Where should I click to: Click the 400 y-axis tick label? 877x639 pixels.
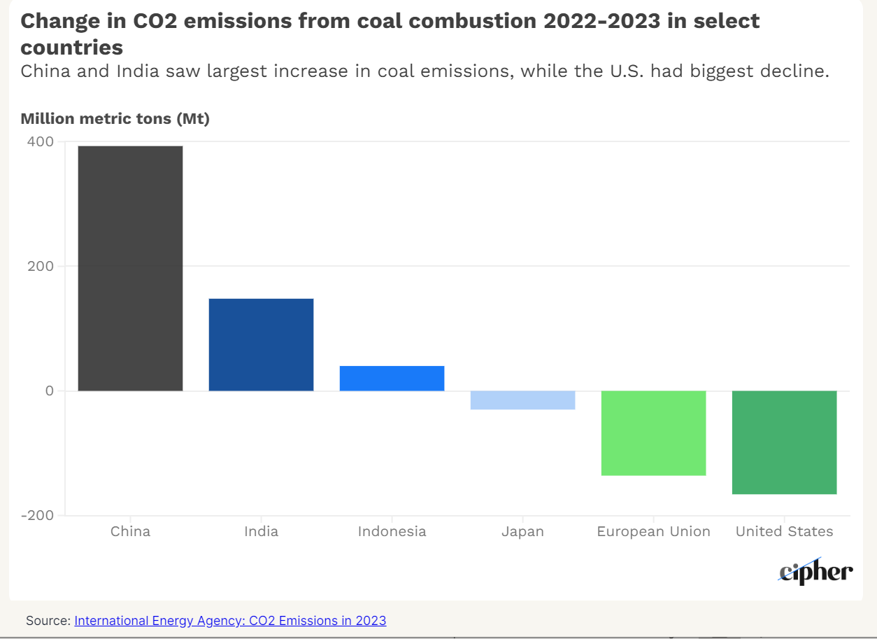(x=40, y=141)
